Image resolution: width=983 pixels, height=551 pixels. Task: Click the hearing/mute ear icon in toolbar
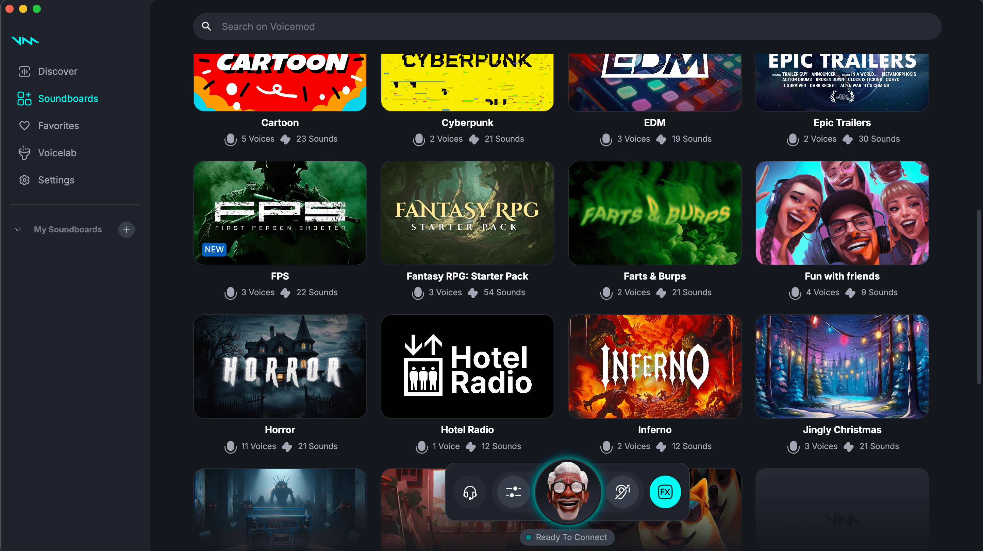click(622, 491)
